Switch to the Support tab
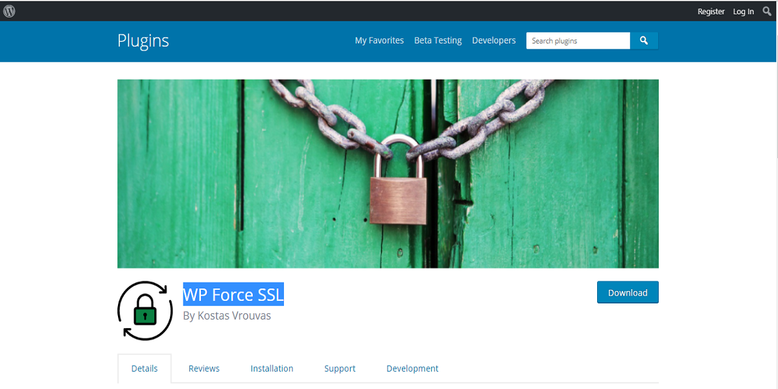Viewport: 778px width, 389px height. (340, 368)
